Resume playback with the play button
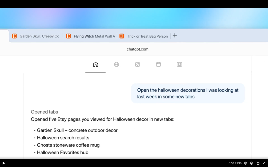Viewport: 268px width, 167px height. [3, 163]
